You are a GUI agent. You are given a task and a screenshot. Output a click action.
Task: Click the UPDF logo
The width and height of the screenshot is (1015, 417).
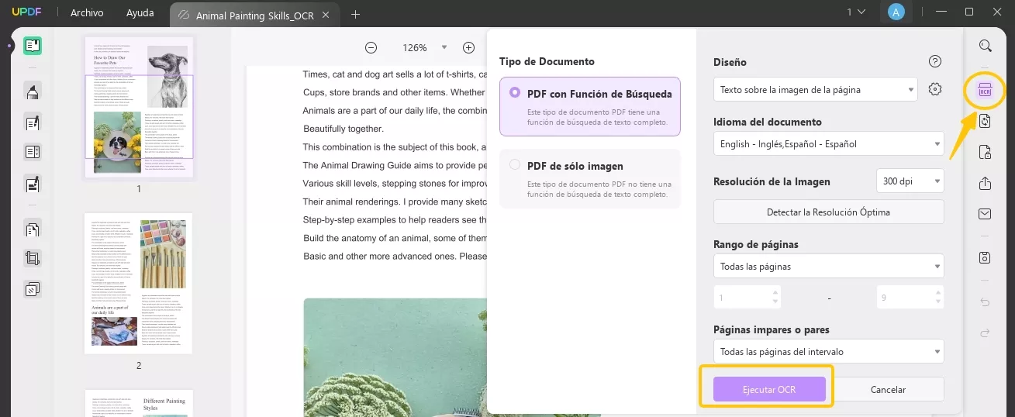coord(26,12)
